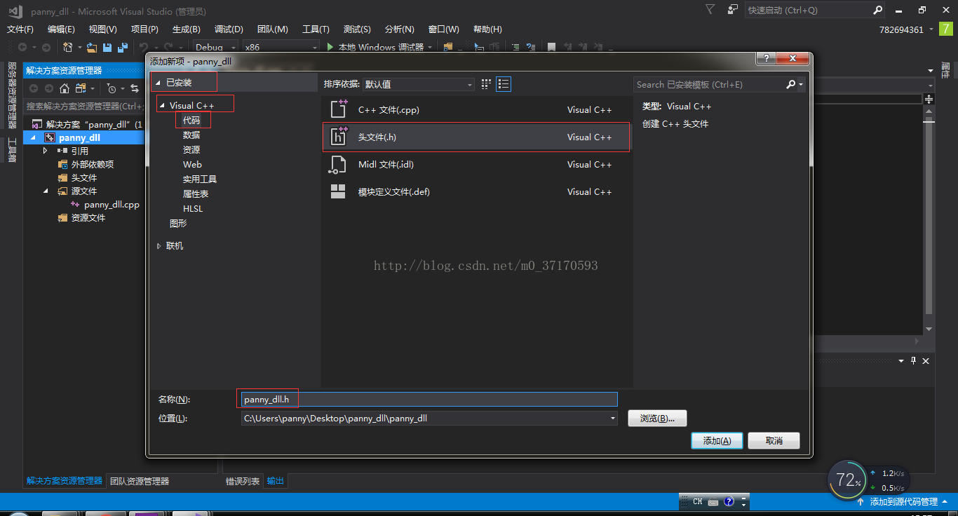The width and height of the screenshot is (958, 516).
Task: Open the 工具(T) menu
Action: pos(316,29)
